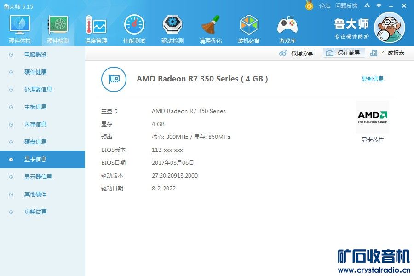The width and height of the screenshot is (414, 276).
Task: Click the Weibo logo icon
Action: [x=283, y=53]
